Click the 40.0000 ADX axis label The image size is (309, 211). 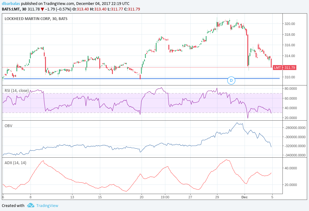coord(290,168)
